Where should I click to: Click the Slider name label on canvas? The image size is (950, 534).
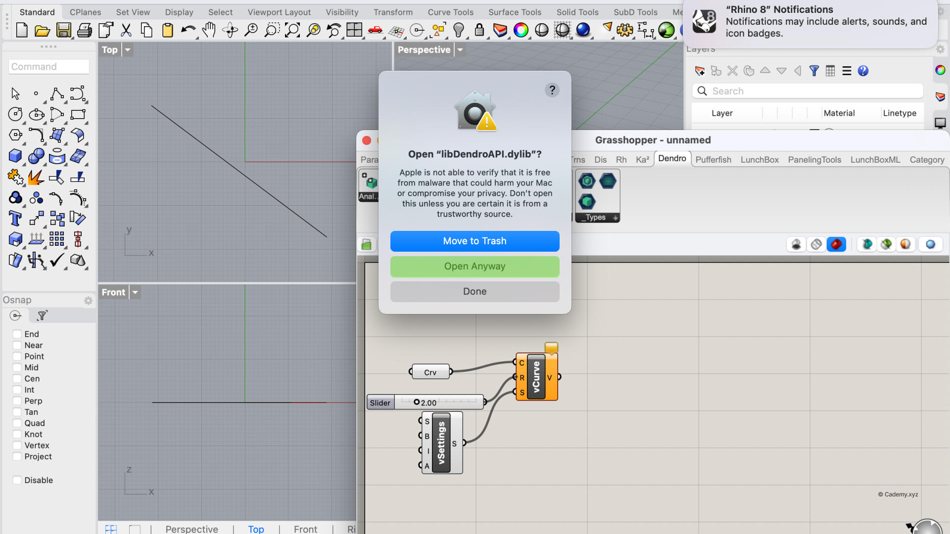click(x=380, y=402)
